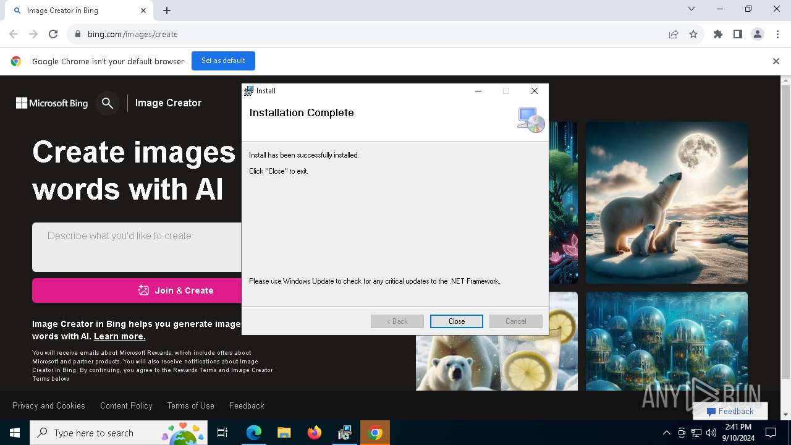Open the Windows Start menu
The width and height of the screenshot is (791, 445).
click(x=15, y=433)
